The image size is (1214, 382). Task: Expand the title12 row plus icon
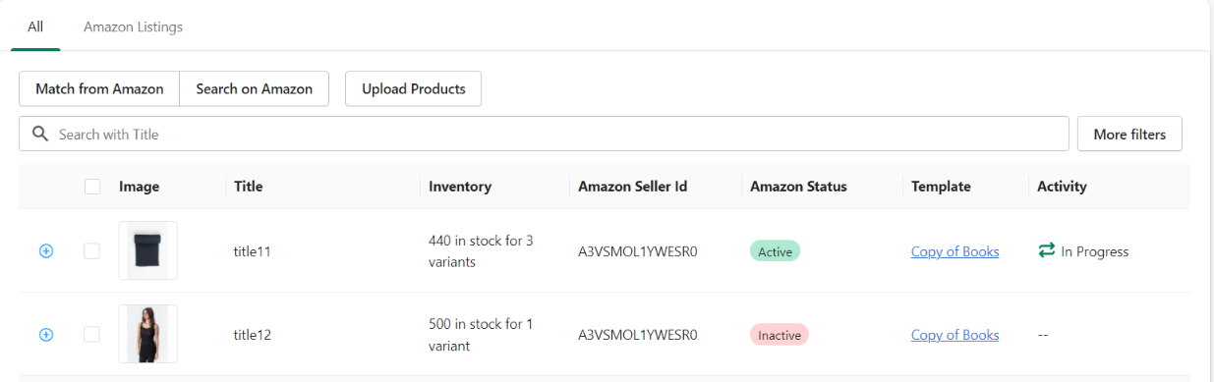46,335
